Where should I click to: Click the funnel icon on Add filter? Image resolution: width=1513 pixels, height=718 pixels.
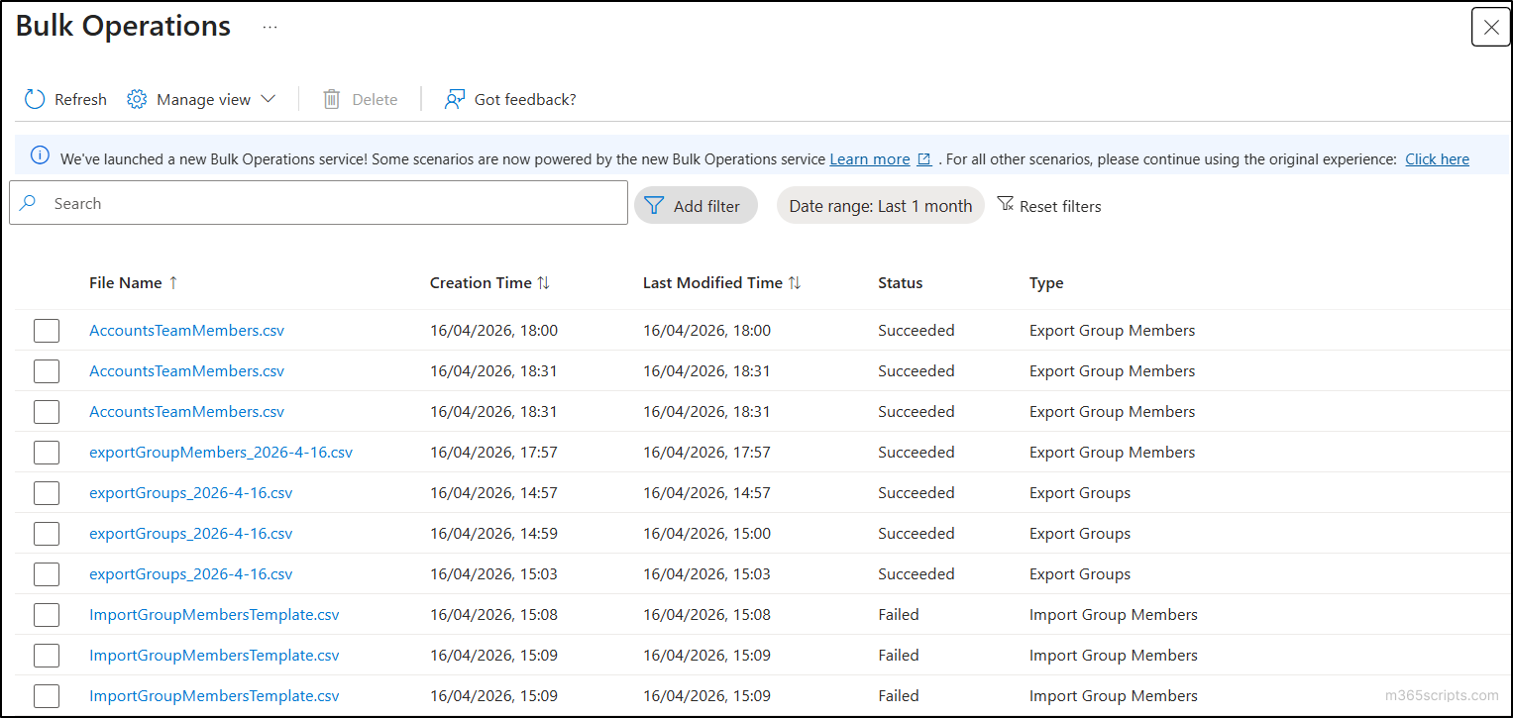[654, 206]
